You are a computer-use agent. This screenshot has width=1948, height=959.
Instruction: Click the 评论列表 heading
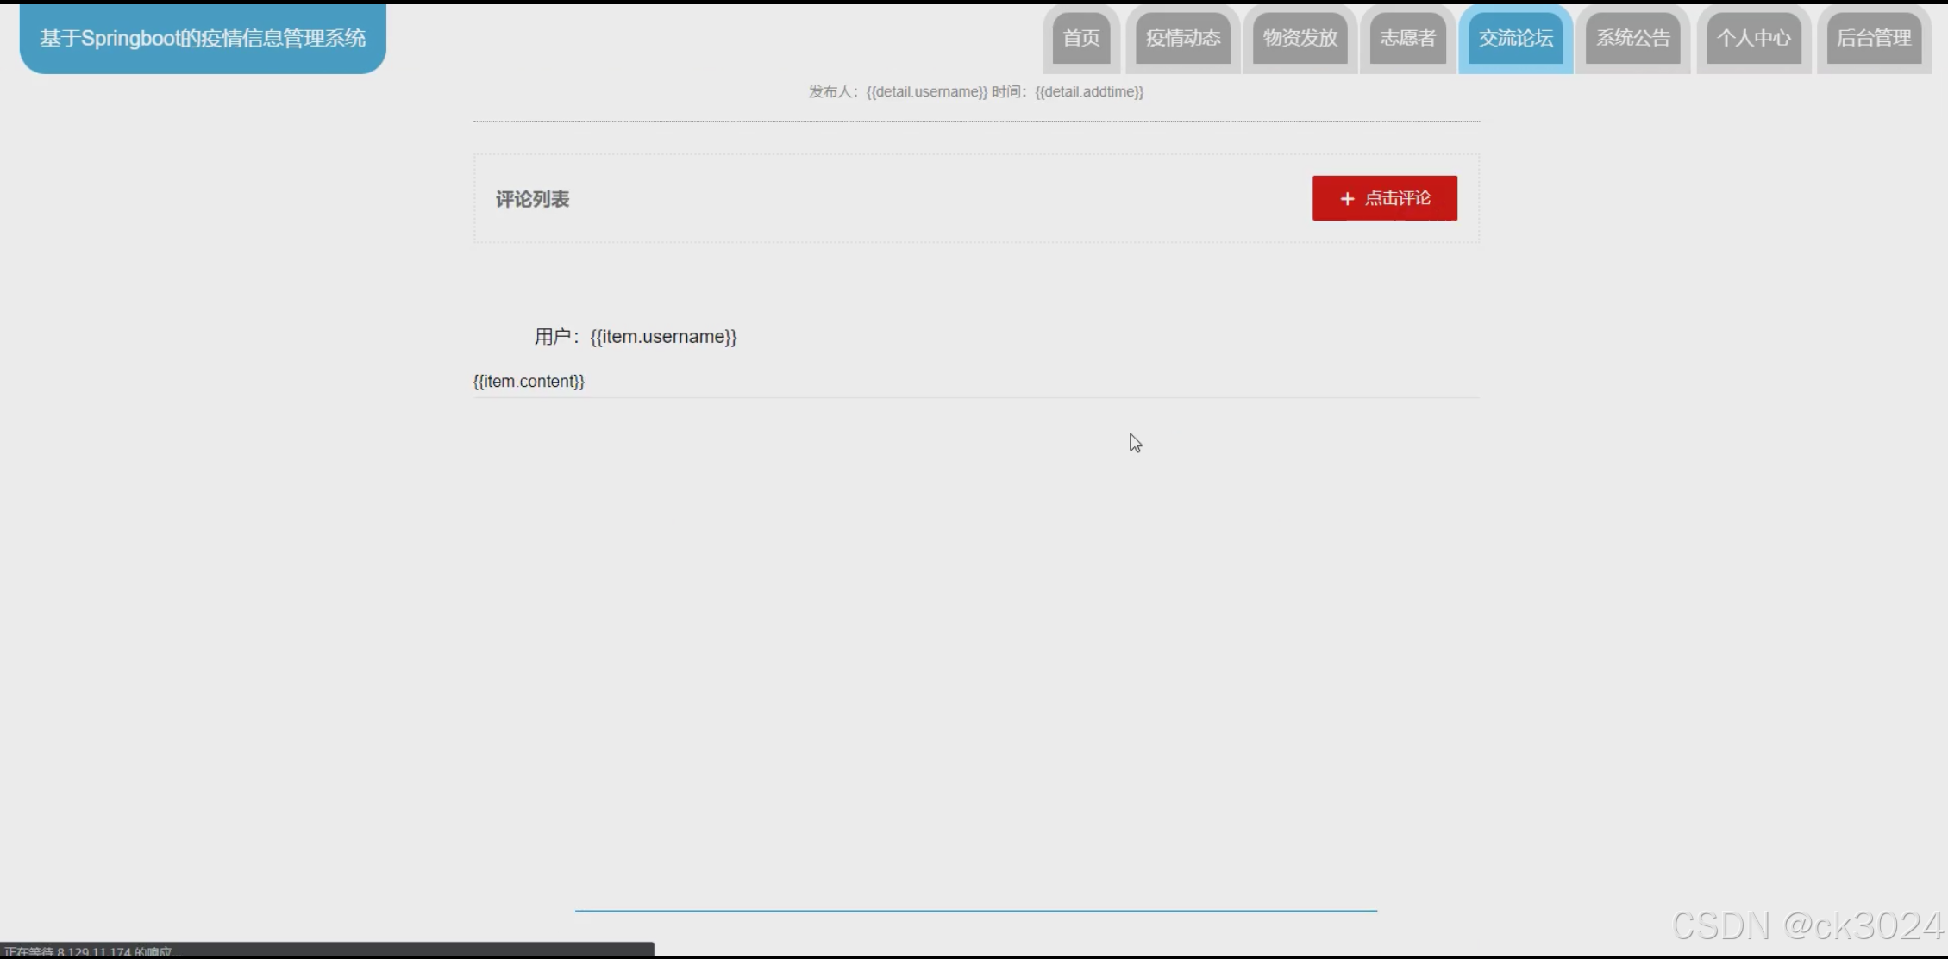(532, 199)
